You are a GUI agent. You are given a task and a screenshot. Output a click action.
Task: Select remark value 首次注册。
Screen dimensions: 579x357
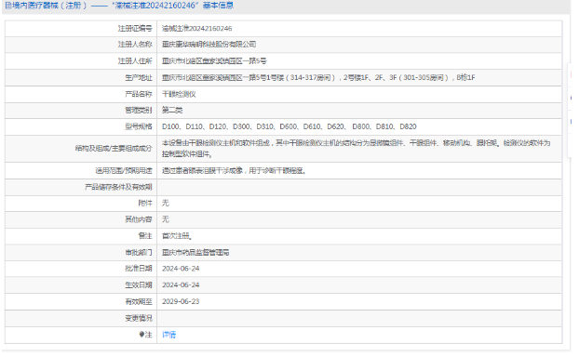[177, 236]
